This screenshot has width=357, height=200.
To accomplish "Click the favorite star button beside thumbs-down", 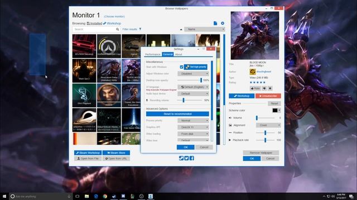I will point(270,88).
